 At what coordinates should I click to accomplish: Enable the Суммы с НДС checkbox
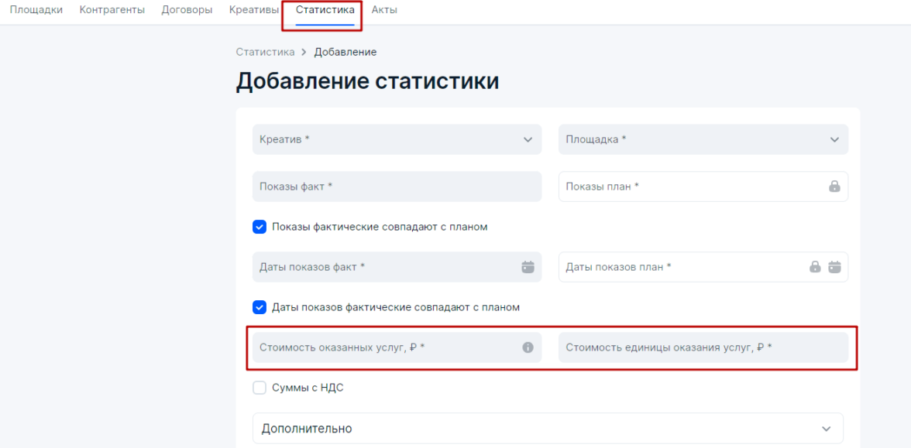click(259, 388)
